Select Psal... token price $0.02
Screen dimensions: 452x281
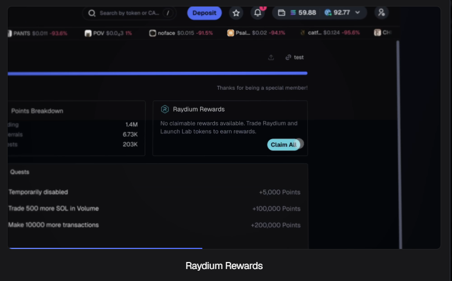259,33
